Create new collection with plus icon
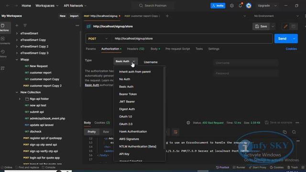Screen dimensions: 306x172 click(x=17, y=25)
